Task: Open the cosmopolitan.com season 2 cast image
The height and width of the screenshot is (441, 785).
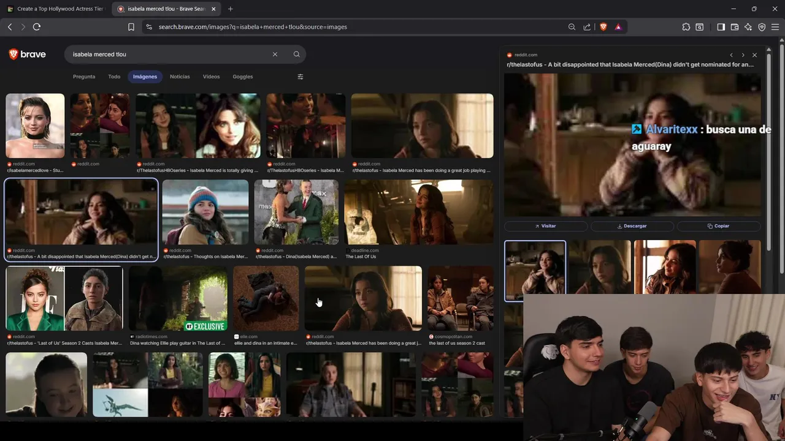Action: click(461, 298)
